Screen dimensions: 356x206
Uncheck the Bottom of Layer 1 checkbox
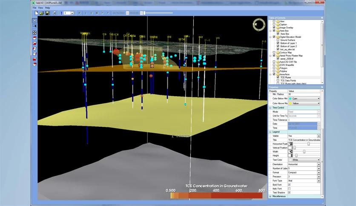pyautogui.click(x=278, y=43)
